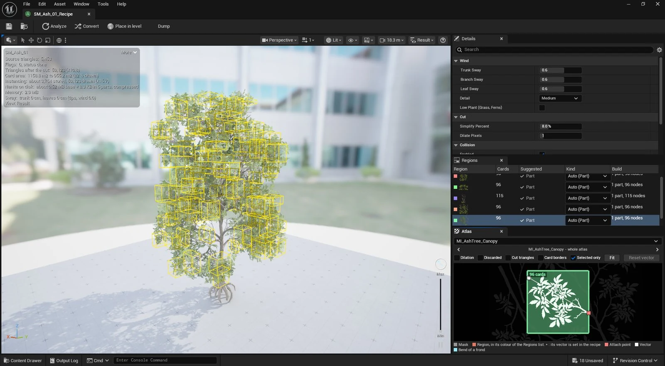Open the Detail Medium dropdown

click(560, 98)
